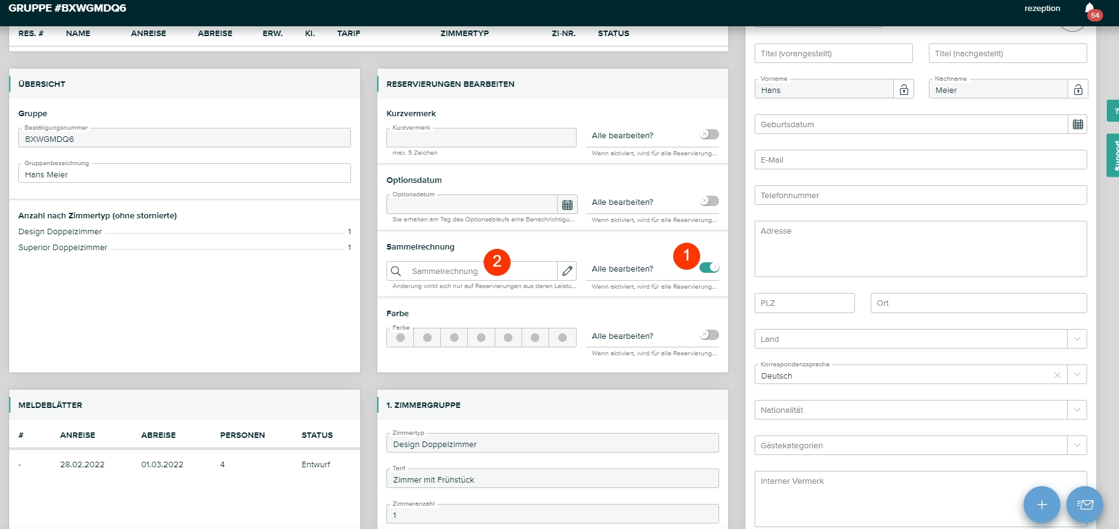Open the Nationalität dropdown
Viewport: 1119px width, 529px height.
1077,410
